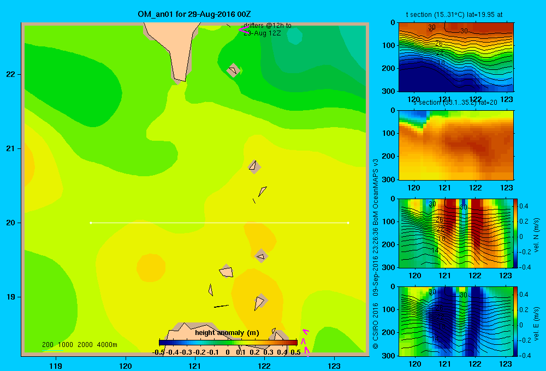Viewport: 546px width, 371px height.
Task: Click latitude label '20' on main map axis
Action: pyautogui.click(x=11, y=223)
